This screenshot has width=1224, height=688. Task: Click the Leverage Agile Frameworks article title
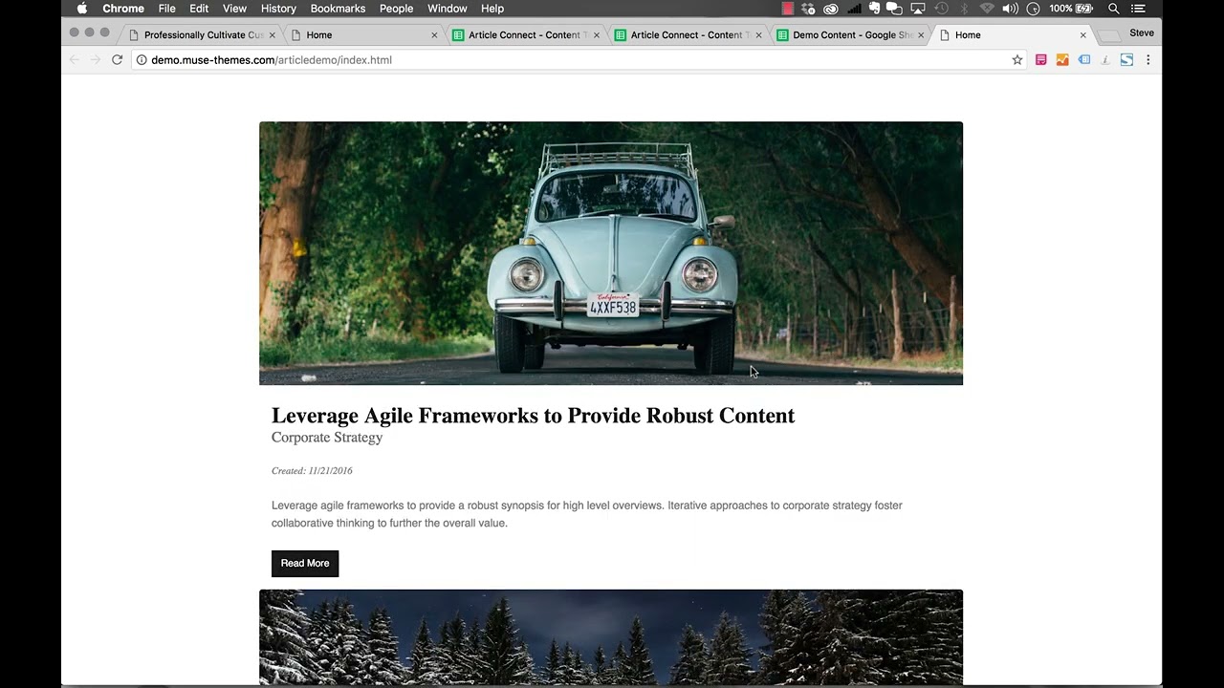[x=533, y=416]
